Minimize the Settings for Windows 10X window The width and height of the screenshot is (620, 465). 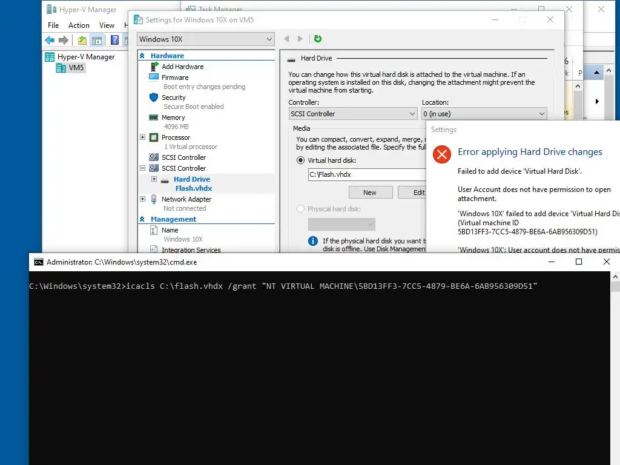495,20
